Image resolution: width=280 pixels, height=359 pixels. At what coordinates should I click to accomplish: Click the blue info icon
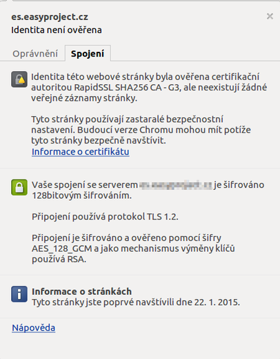(x=19, y=294)
